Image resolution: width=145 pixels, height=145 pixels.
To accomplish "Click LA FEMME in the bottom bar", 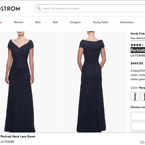I will 7,142.
